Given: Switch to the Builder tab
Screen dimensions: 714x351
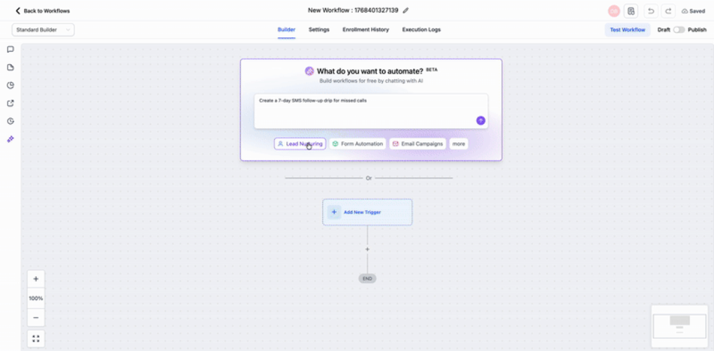Looking at the screenshot, I should point(286,30).
